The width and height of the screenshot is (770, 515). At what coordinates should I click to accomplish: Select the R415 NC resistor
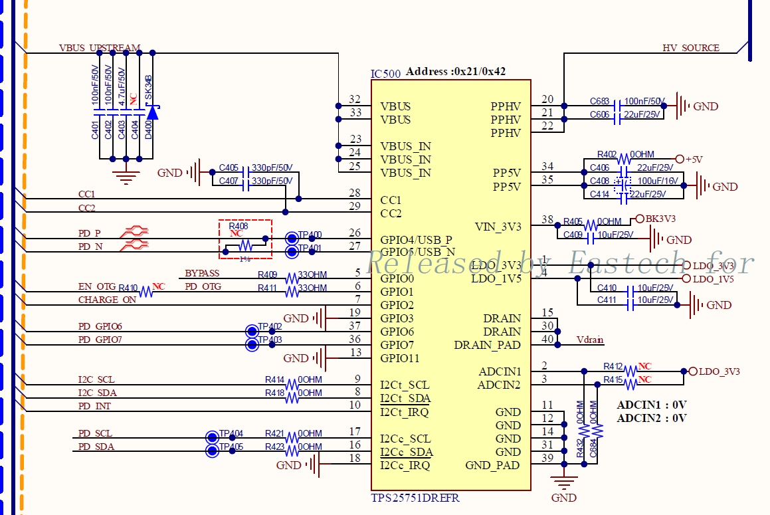630,385
